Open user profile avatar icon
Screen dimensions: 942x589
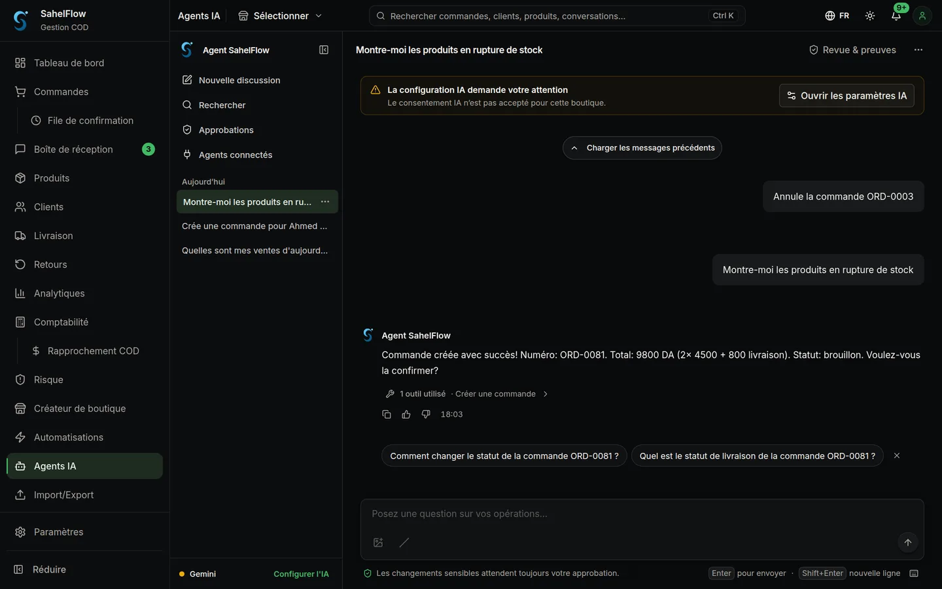pyautogui.click(x=922, y=16)
